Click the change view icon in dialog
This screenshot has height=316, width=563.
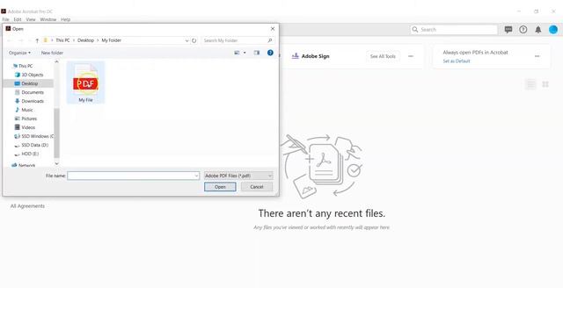[237, 53]
